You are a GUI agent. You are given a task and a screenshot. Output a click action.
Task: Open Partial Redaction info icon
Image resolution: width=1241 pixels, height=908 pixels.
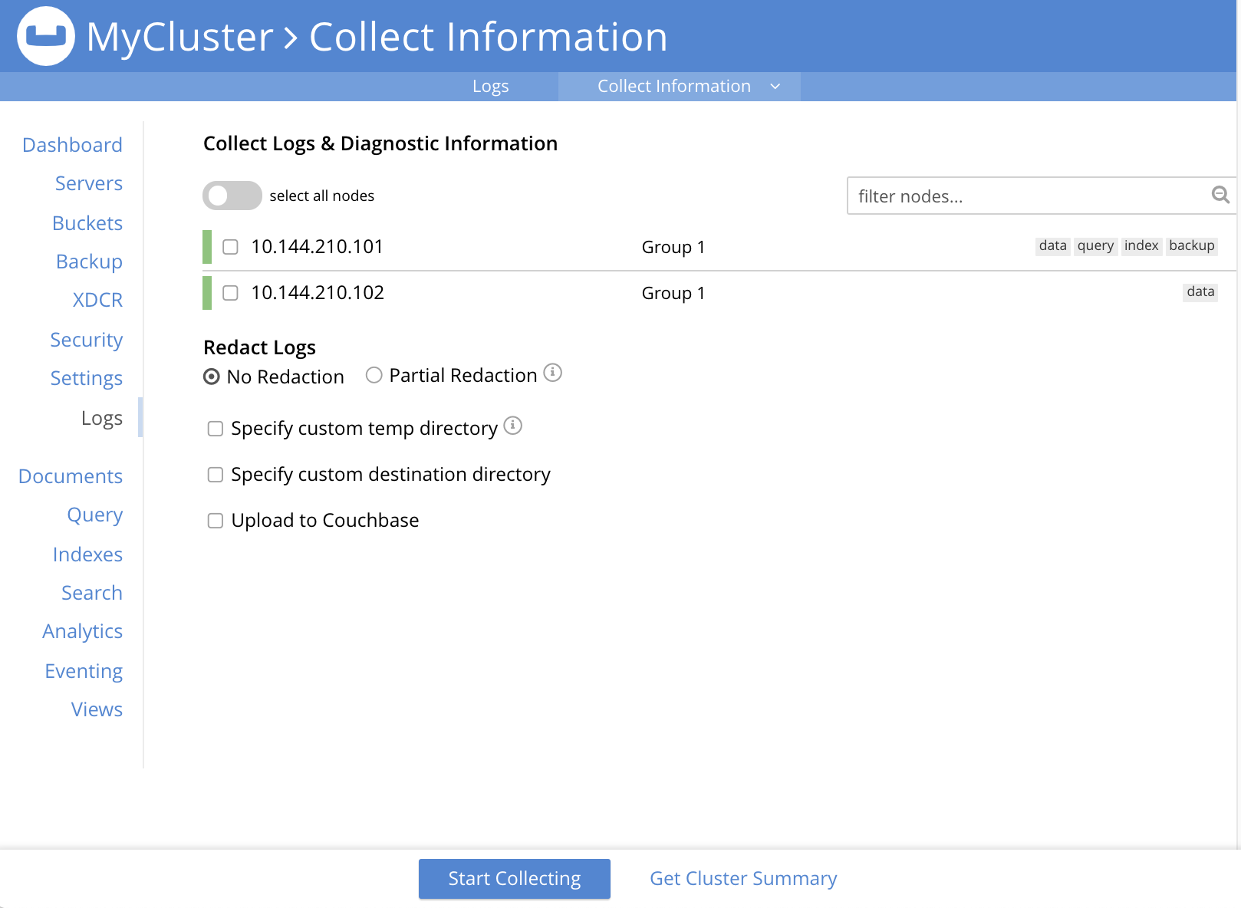tap(553, 373)
